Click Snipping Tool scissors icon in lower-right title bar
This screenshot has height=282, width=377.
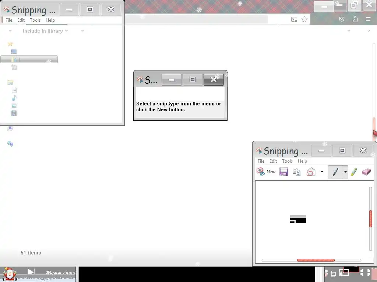[259, 150]
